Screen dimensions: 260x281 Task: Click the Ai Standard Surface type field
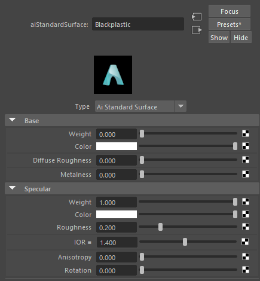click(134, 106)
